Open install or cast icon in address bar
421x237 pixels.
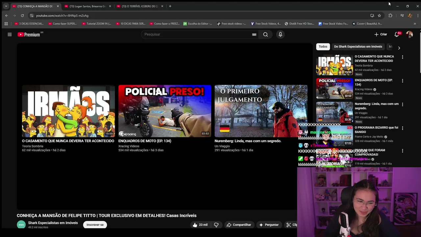click(372, 15)
